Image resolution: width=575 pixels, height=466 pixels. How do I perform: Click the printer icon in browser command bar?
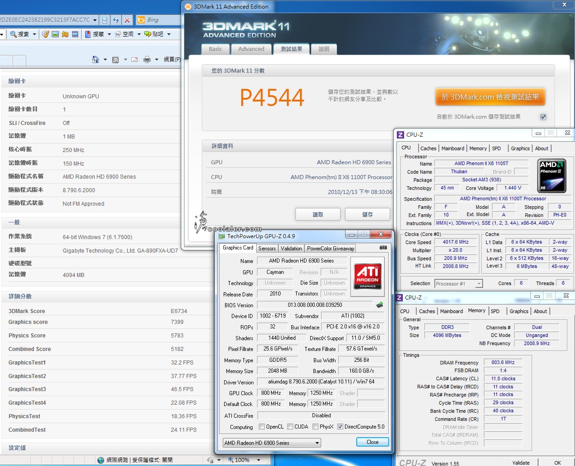click(147, 60)
